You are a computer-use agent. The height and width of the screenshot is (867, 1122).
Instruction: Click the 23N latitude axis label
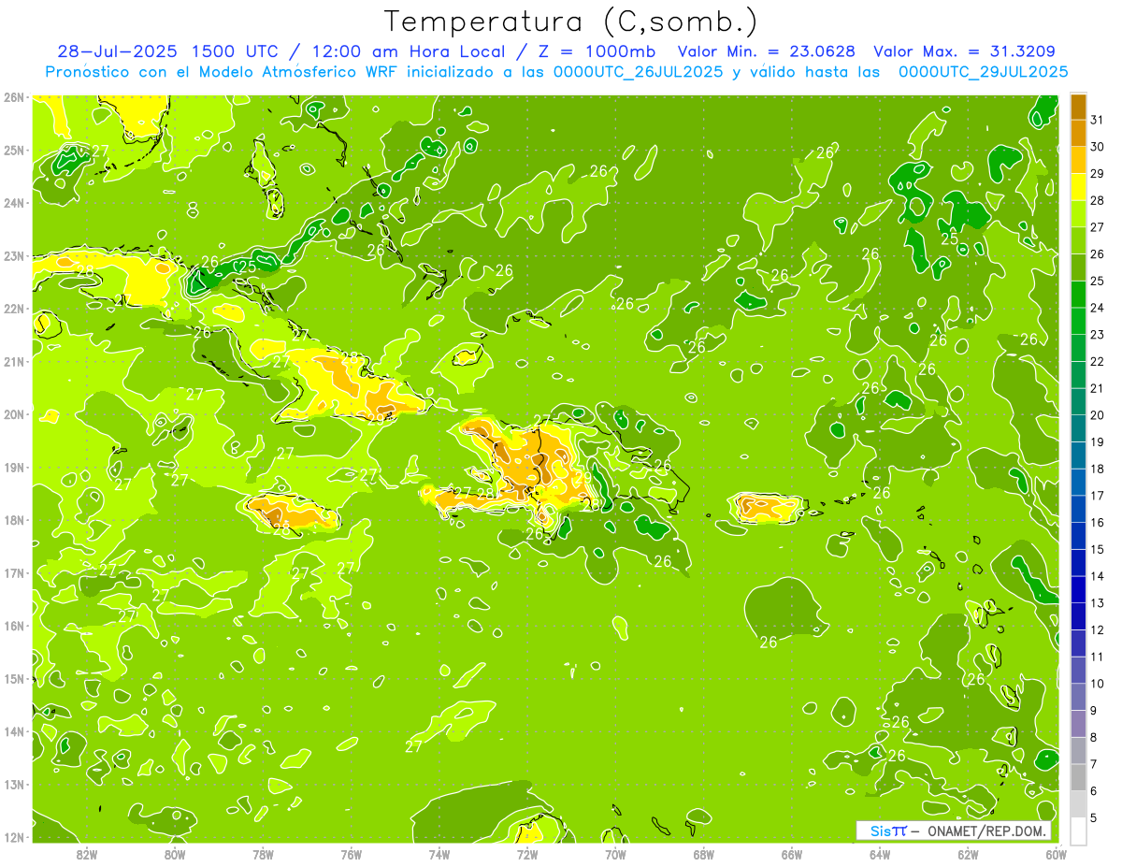pyautogui.click(x=13, y=256)
